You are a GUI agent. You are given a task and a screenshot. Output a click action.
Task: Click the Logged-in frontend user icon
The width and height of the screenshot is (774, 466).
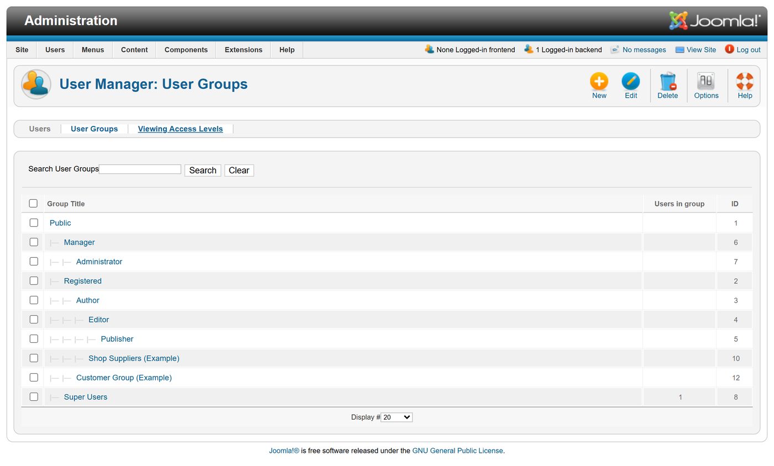coord(429,49)
